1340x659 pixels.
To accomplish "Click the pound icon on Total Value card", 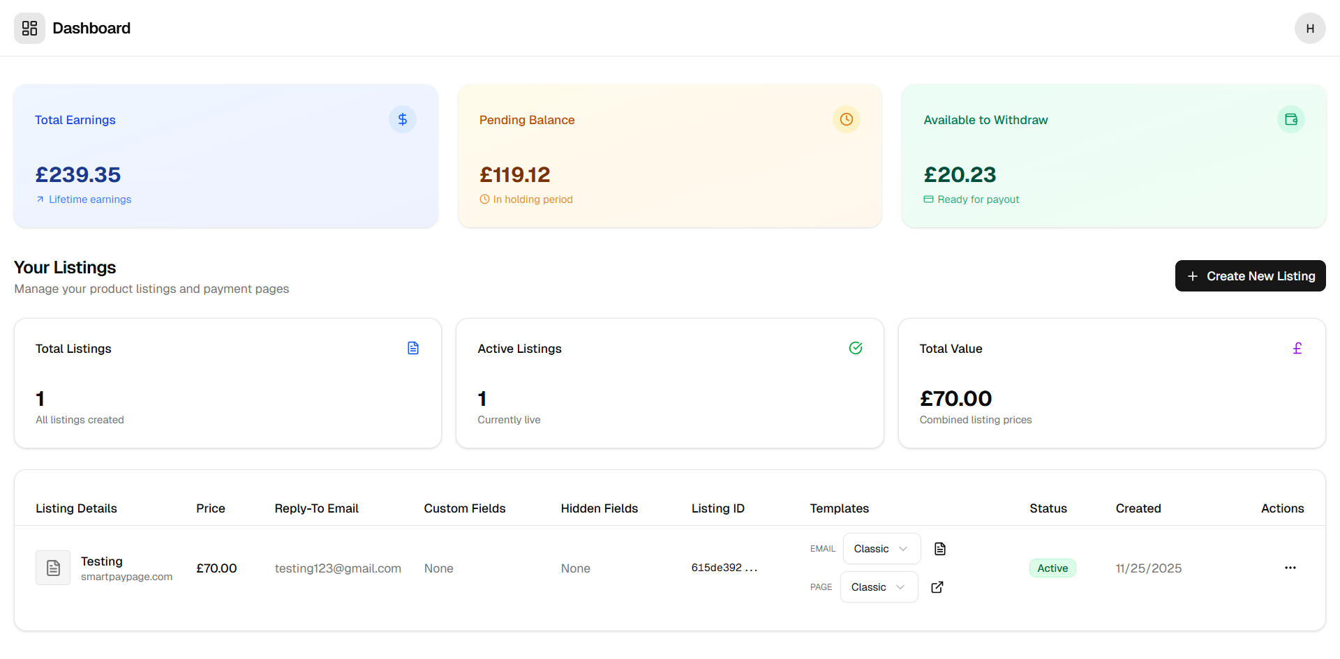I will click(x=1297, y=348).
